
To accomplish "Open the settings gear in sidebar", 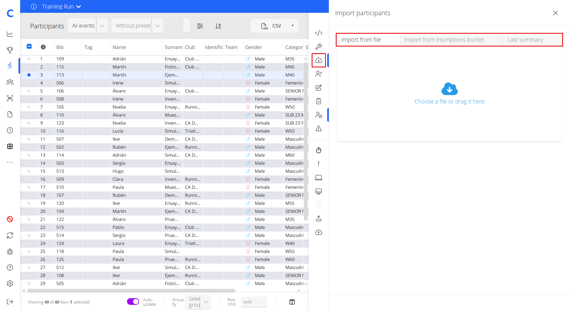I will 10,283.
